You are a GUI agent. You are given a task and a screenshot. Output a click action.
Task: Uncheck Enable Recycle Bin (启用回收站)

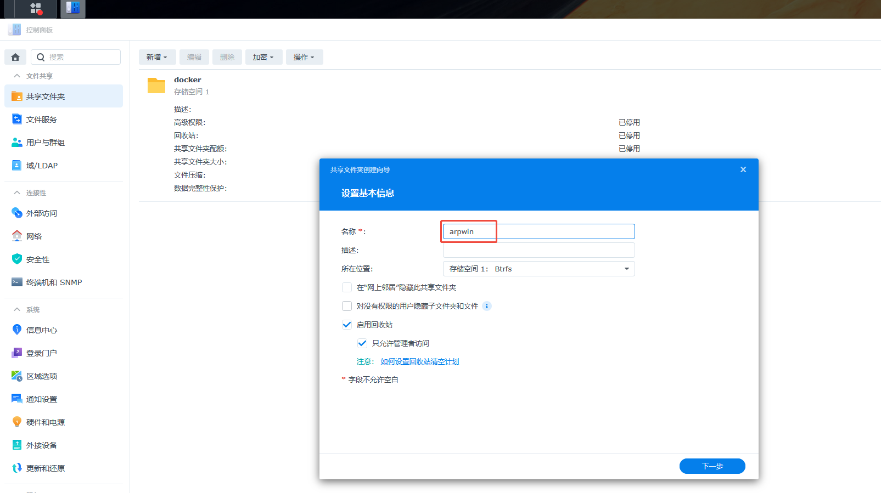point(347,325)
